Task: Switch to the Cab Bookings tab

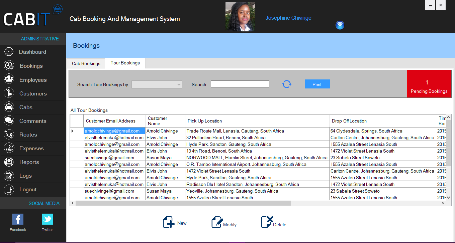Action: click(x=86, y=63)
